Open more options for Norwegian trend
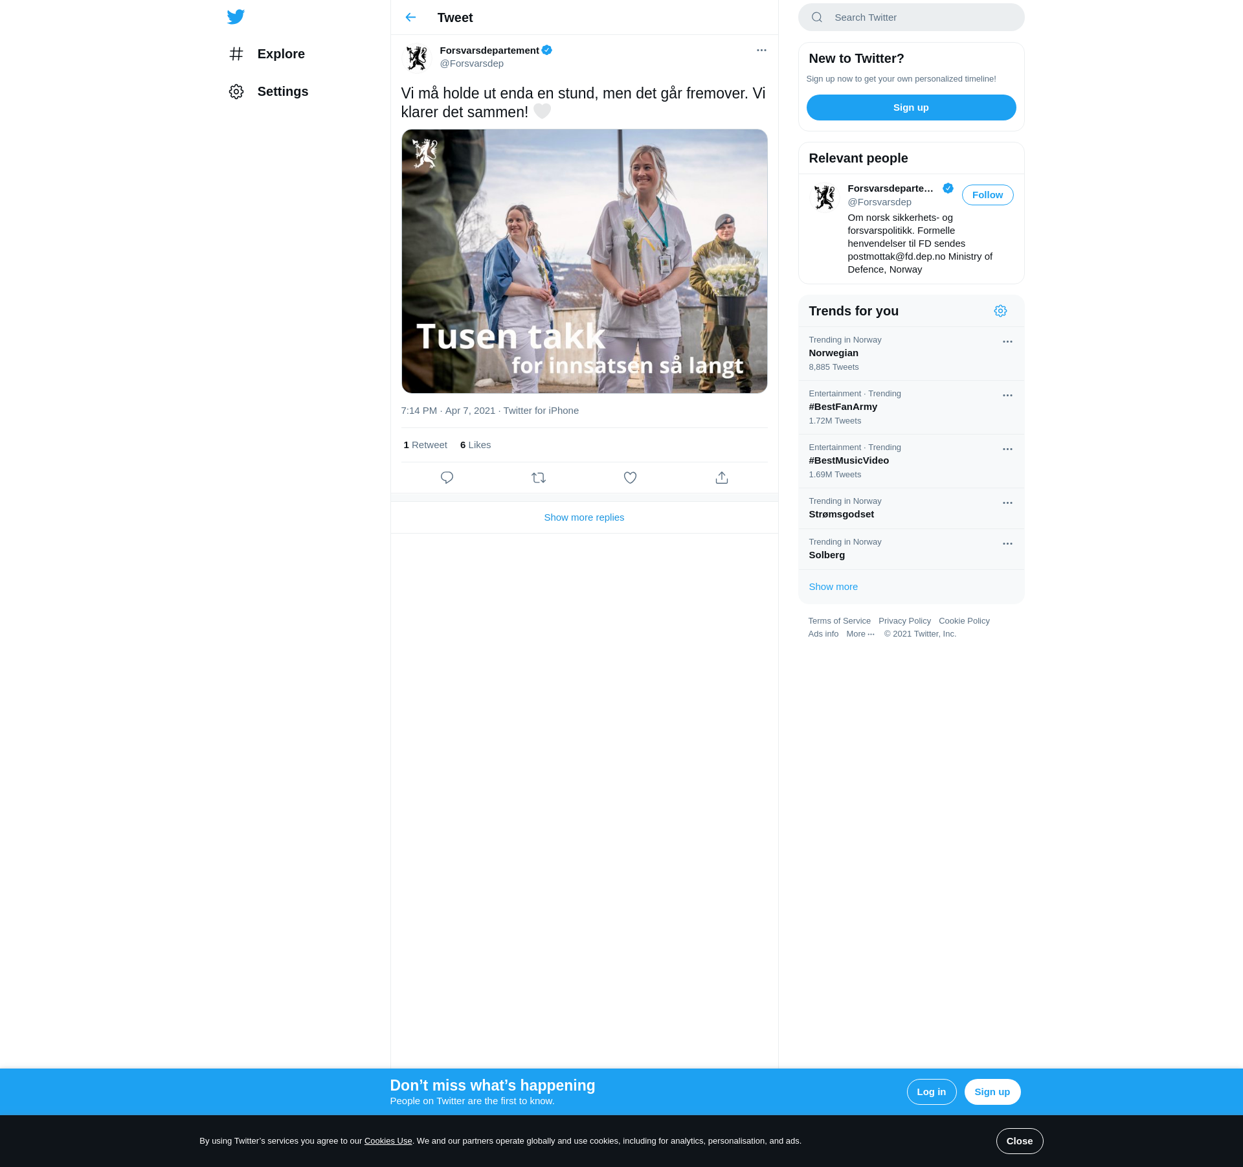Image resolution: width=1243 pixels, height=1167 pixels. 1007,341
